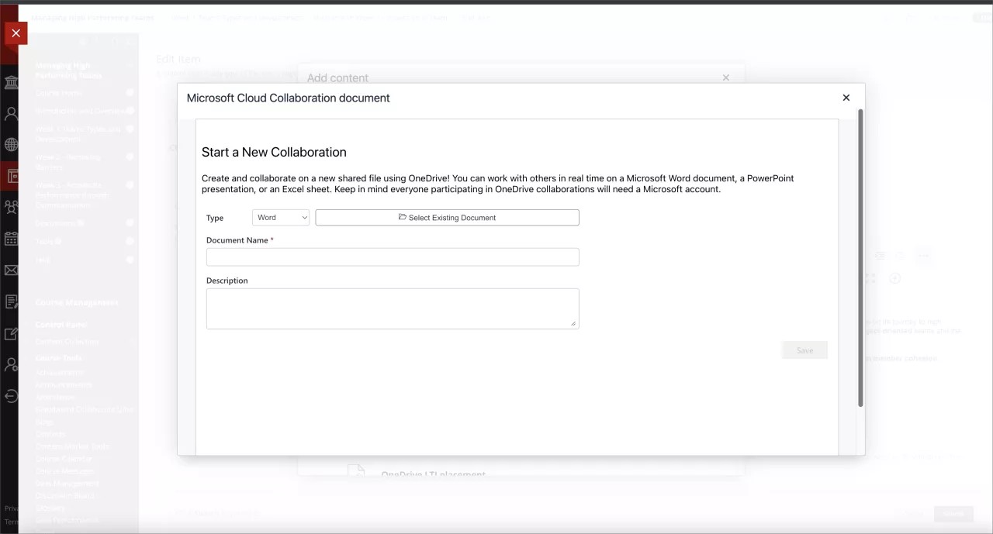
Task: Focus the Document Name text field
Action: [393, 257]
